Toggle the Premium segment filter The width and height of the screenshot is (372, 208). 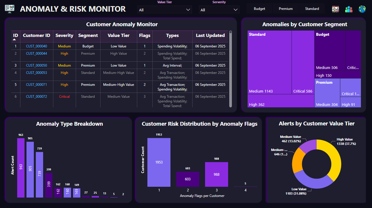285,8
